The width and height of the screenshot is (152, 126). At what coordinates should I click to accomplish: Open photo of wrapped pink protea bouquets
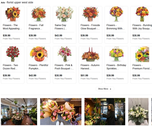[x=61, y=112]
